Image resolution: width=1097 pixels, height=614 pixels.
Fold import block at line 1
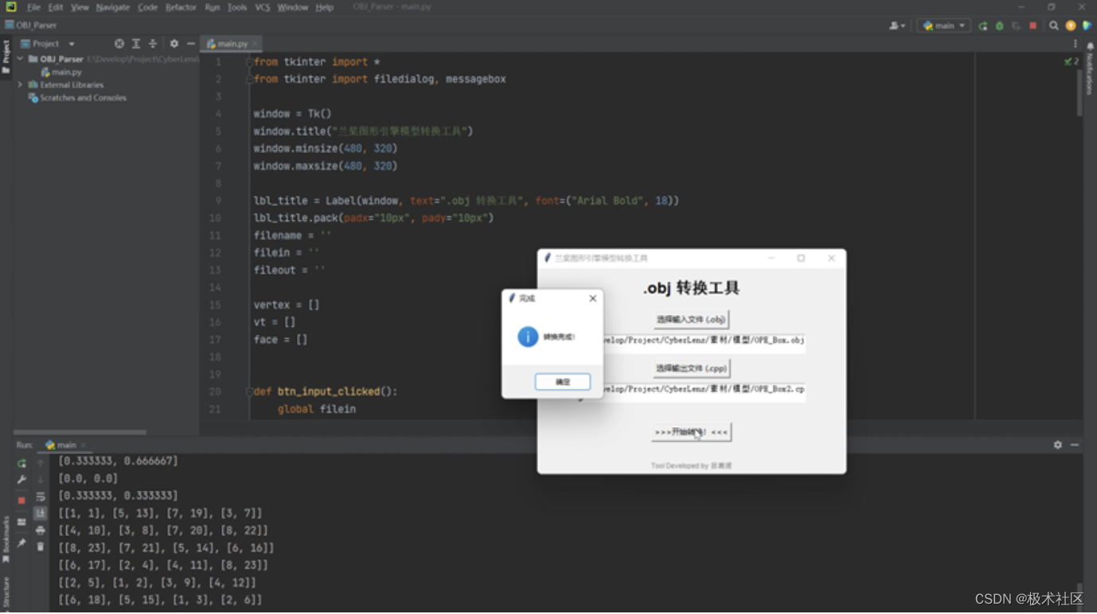coord(249,61)
